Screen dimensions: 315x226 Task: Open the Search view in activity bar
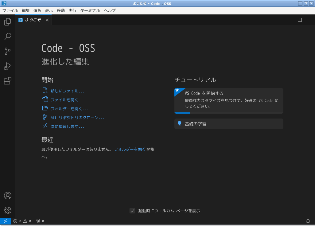click(x=7, y=36)
